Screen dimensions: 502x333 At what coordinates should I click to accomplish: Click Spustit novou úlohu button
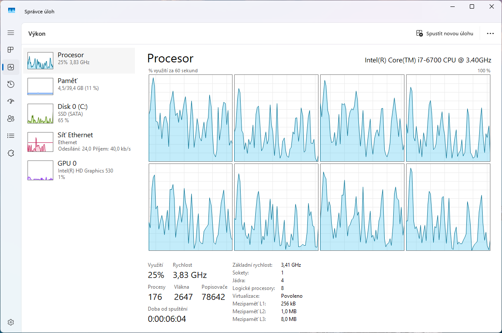445,34
